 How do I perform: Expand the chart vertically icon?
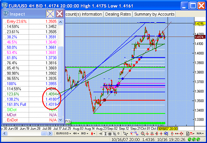(x=157, y=134)
